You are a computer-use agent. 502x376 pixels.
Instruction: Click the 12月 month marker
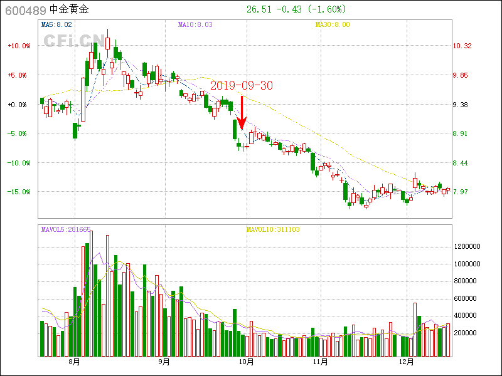click(x=407, y=362)
